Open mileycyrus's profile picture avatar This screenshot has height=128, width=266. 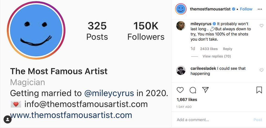[181, 26]
